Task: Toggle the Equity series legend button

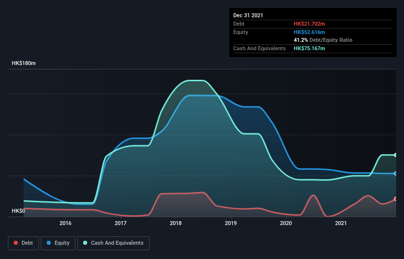Action: coord(58,243)
